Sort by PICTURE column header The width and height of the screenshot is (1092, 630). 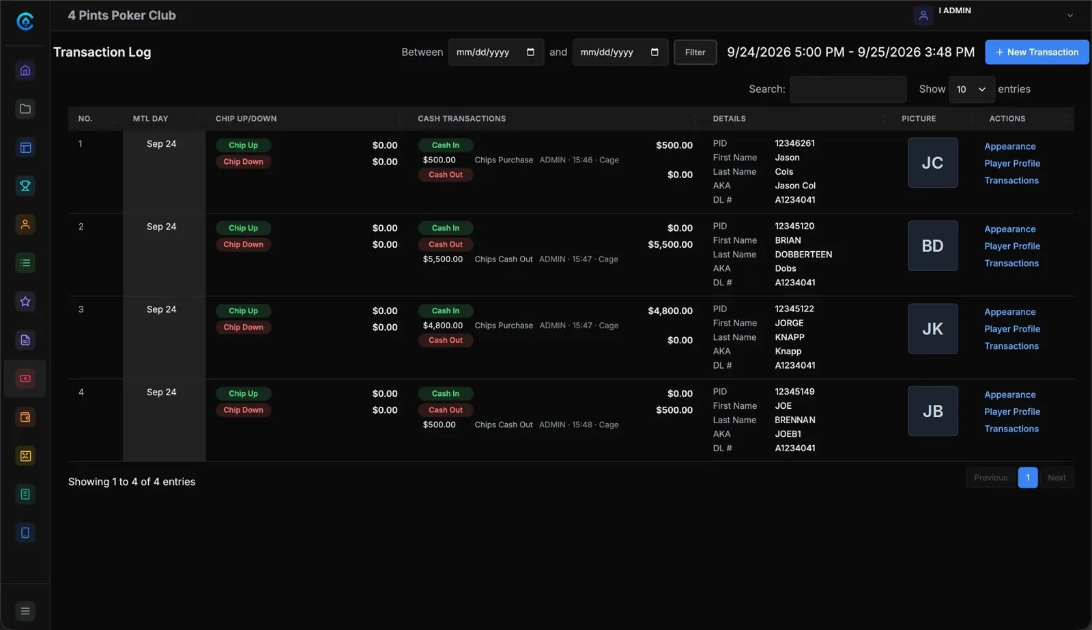tap(935, 119)
